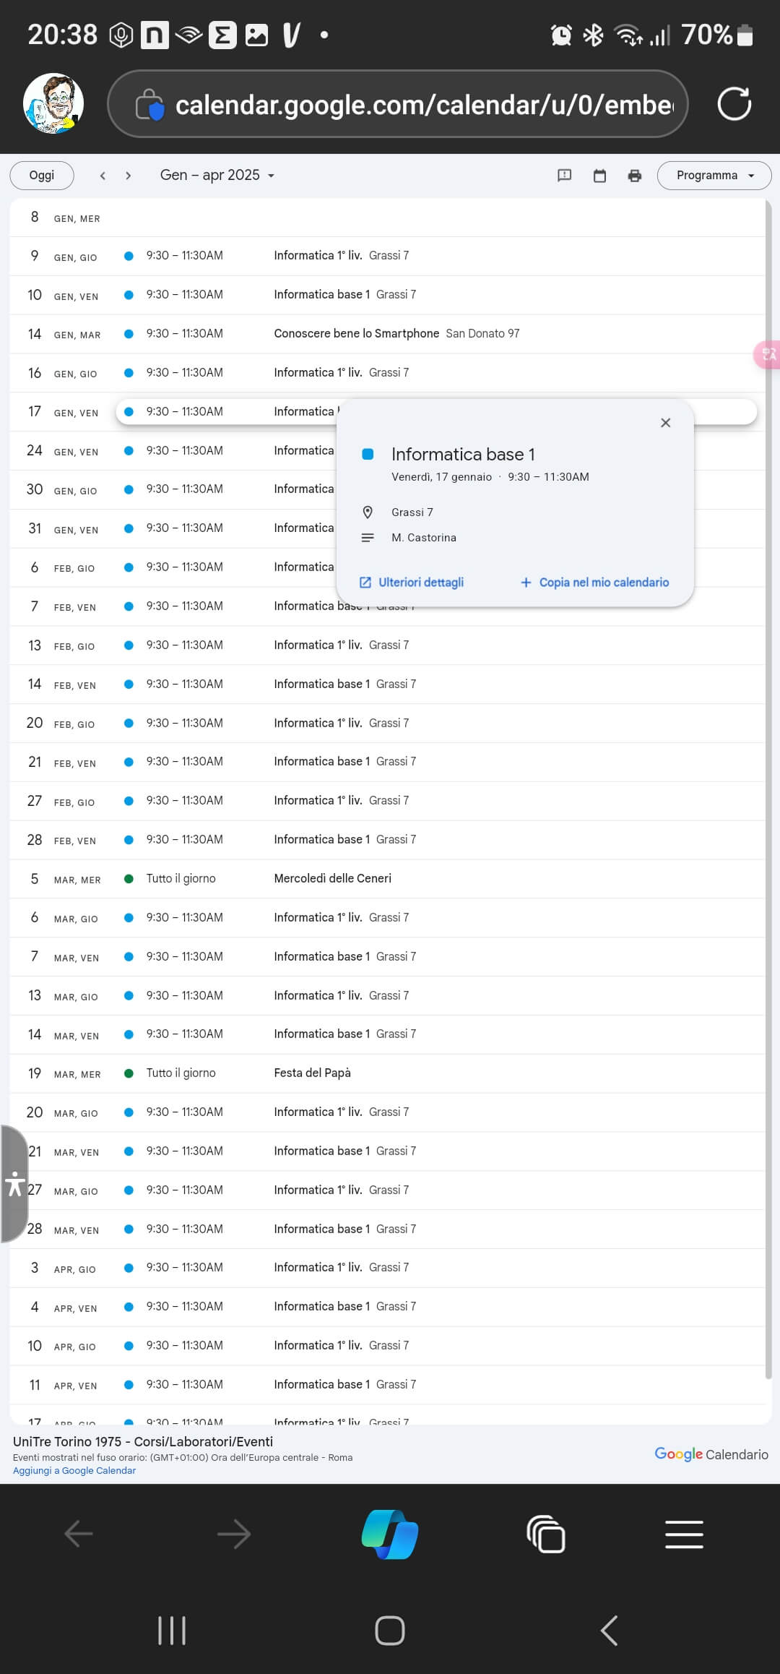Select the Conoscere bene lo Smartphone event

pyautogui.click(x=356, y=333)
